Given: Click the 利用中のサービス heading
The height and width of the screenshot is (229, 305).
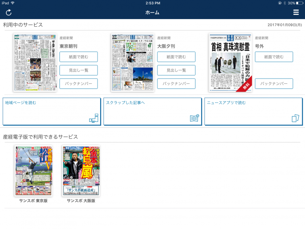Looking at the screenshot, I should [x=23, y=25].
